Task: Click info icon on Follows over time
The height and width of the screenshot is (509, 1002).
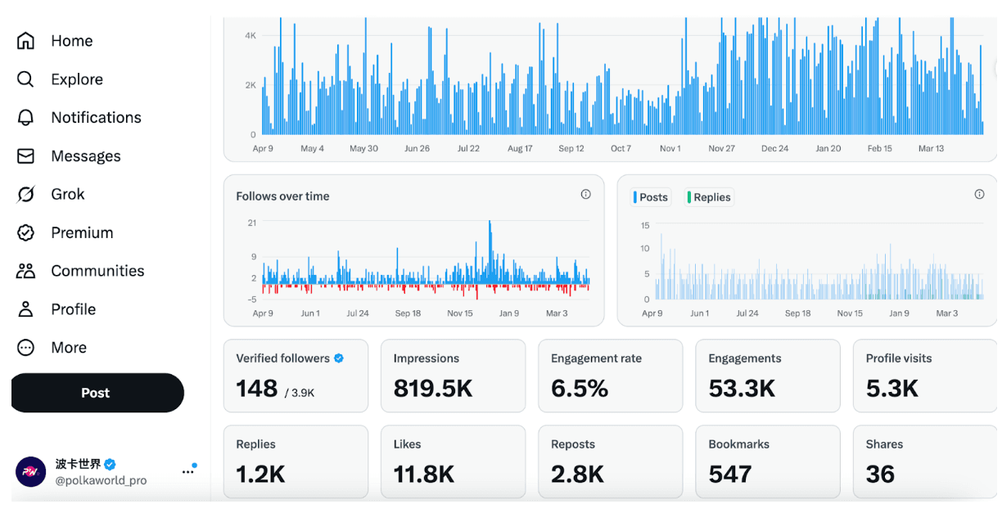Action: (x=585, y=195)
